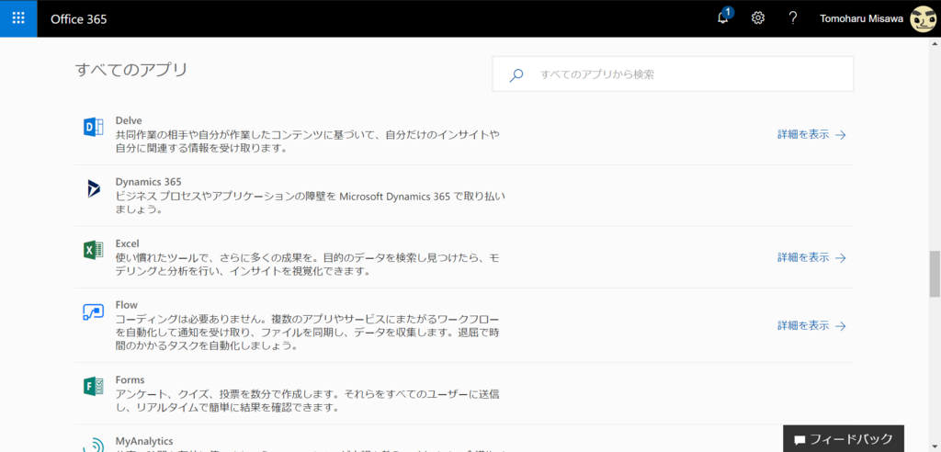
Task: Open the Excel app icon
Action: 93,250
